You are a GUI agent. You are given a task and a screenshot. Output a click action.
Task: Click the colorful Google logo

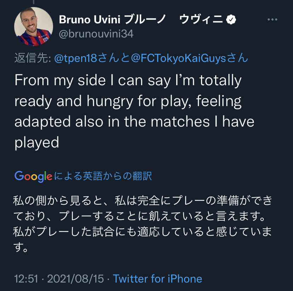(x=34, y=176)
